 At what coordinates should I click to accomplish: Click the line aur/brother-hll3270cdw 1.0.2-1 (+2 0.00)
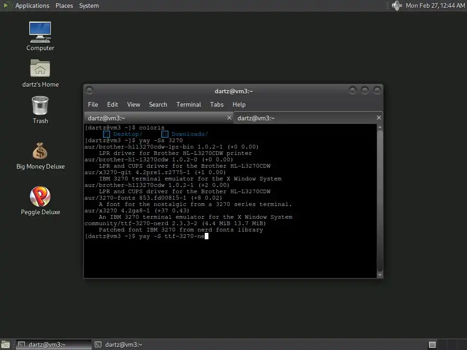tap(157, 185)
